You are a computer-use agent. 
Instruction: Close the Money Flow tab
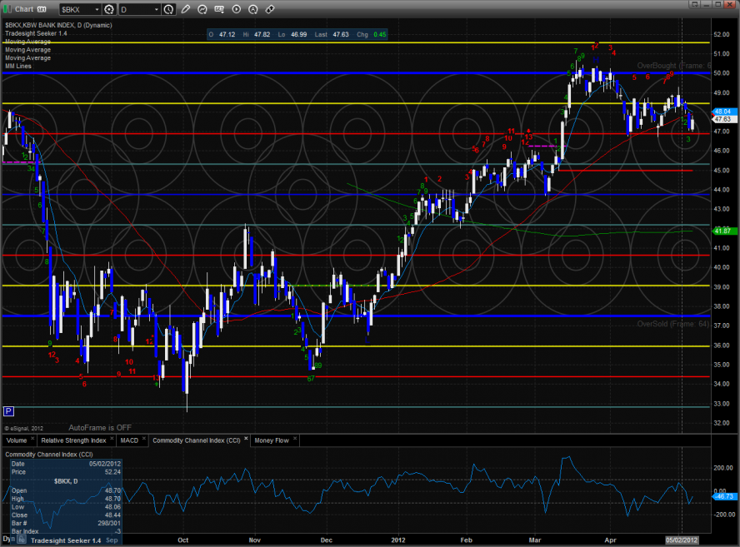coord(295,439)
